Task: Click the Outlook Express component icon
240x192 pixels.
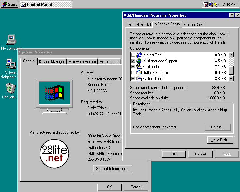Action: [x=139, y=73]
